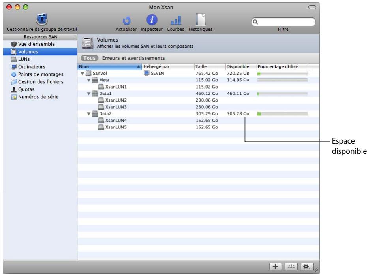Click the XsanLUN2 drive icon

(x=101, y=100)
